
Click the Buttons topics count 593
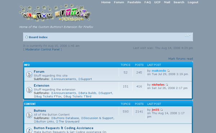point(126,111)
